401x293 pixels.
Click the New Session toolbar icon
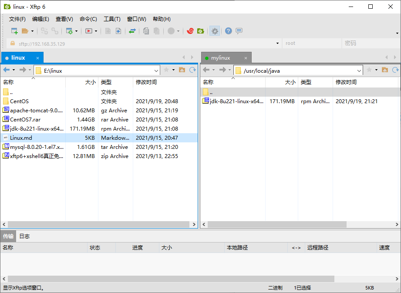coord(14,31)
